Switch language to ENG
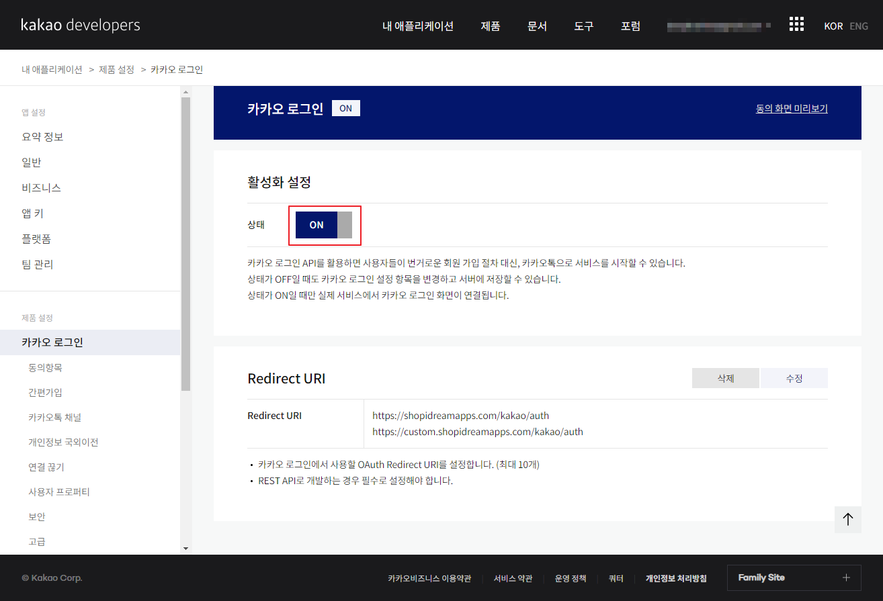The image size is (883, 601). 859,26
